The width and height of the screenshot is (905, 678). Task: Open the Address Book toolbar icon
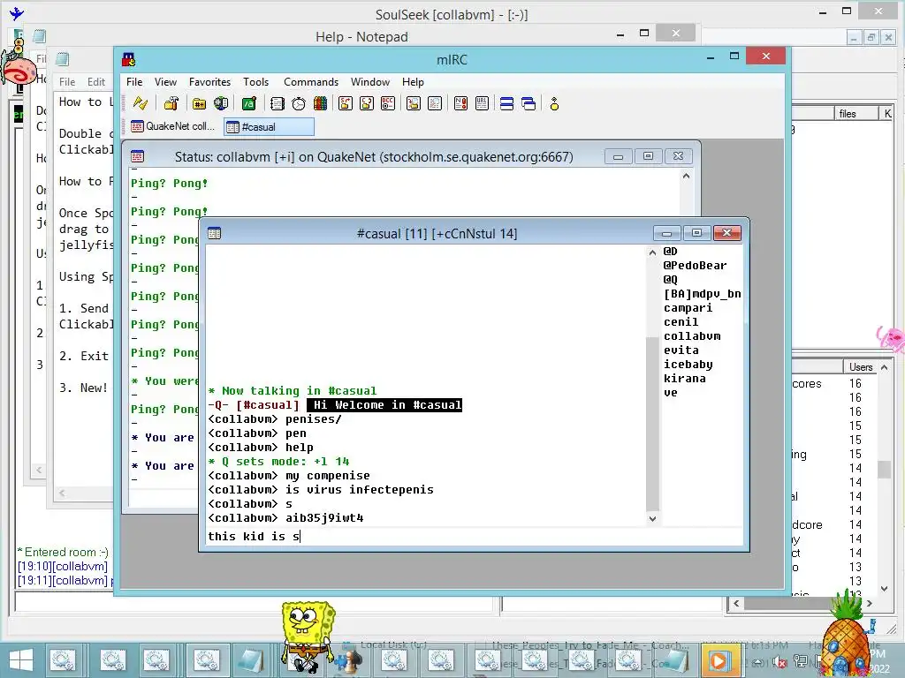click(277, 104)
